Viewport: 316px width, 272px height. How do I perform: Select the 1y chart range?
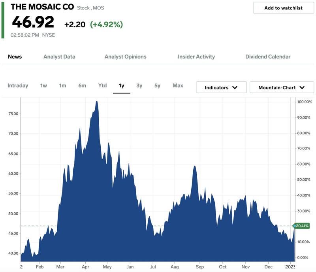pyautogui.click(x=122, y=85)
